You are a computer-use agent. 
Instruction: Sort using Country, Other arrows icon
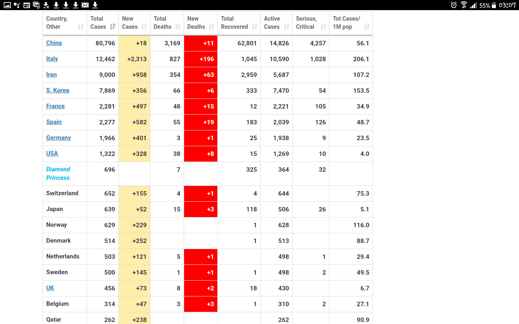[81, 27]
